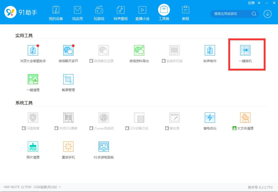
Task: Click the 反馈 feedback link
Action: point(251,3)
